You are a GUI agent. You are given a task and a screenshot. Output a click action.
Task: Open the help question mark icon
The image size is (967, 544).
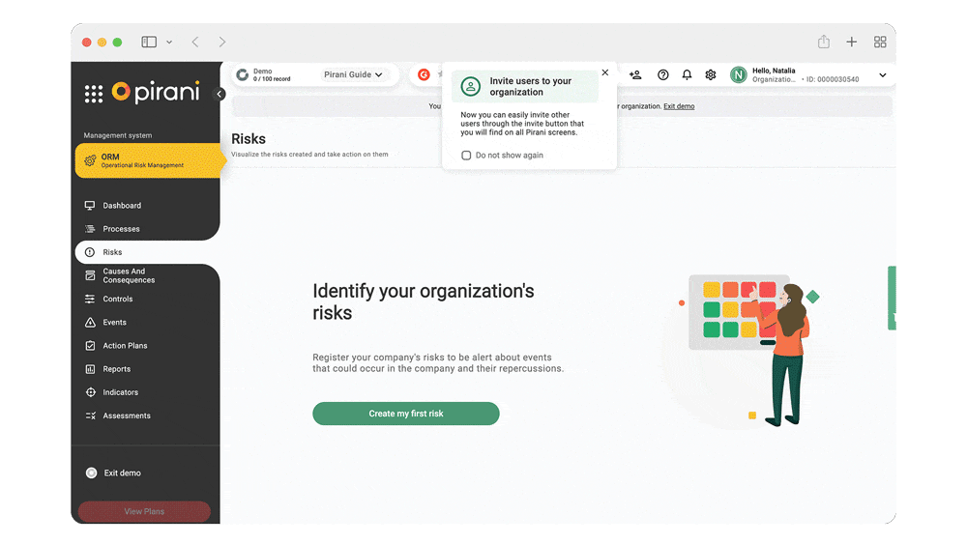[662, 74]
